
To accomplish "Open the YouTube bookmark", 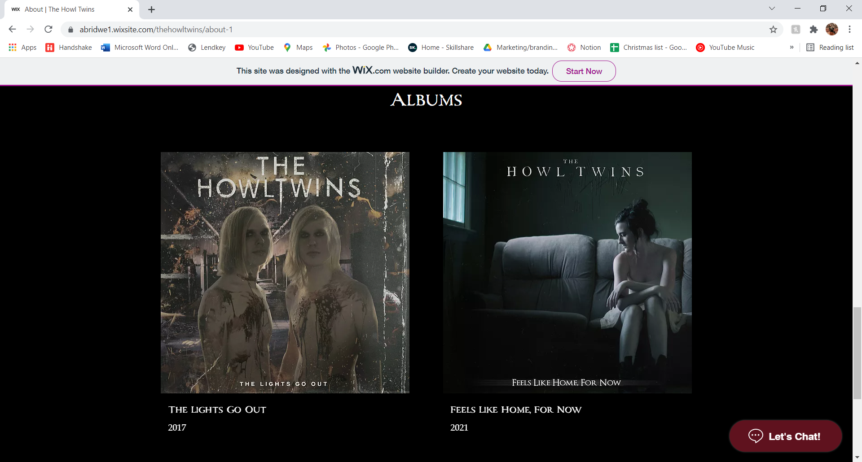I will point(254,48).
